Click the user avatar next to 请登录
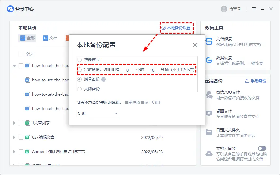280x175 pixels. (x=224, y=9)
